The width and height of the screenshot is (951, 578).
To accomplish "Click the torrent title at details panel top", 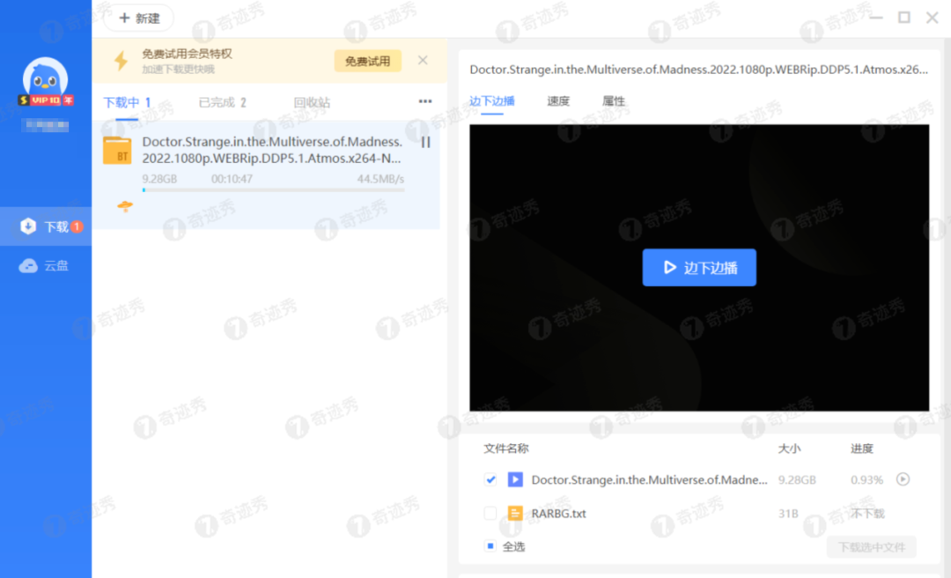I will pos(698,70).
